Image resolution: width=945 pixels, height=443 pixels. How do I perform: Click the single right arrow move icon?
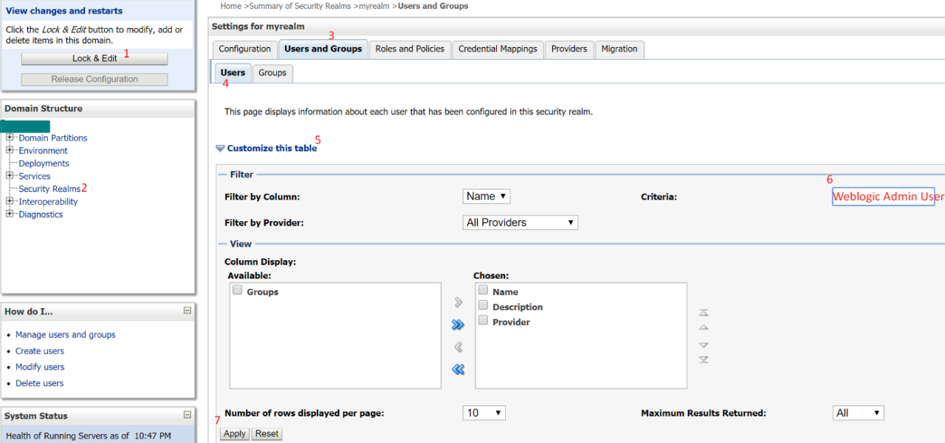tap(458, 303)
